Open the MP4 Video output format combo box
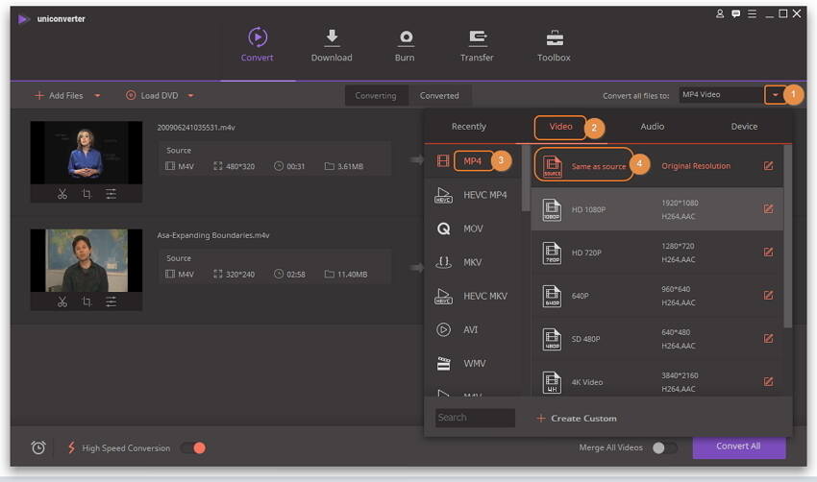This screenshot has width=817, height=482. tap(721, 95)
